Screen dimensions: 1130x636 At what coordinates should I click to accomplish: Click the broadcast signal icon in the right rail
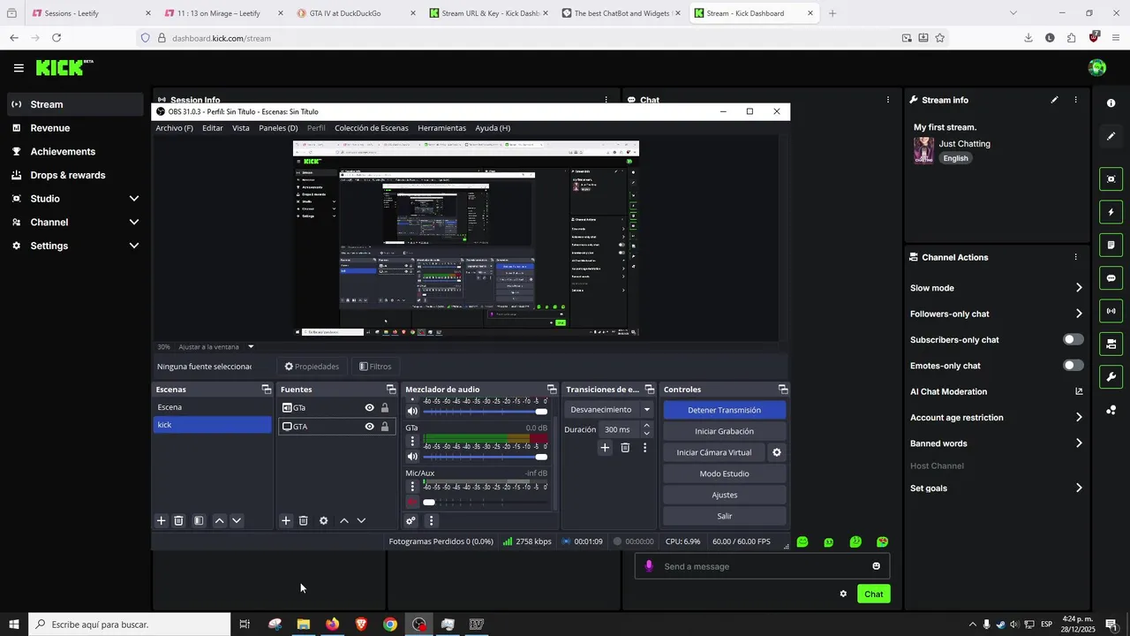click(x=1111, y=311)
